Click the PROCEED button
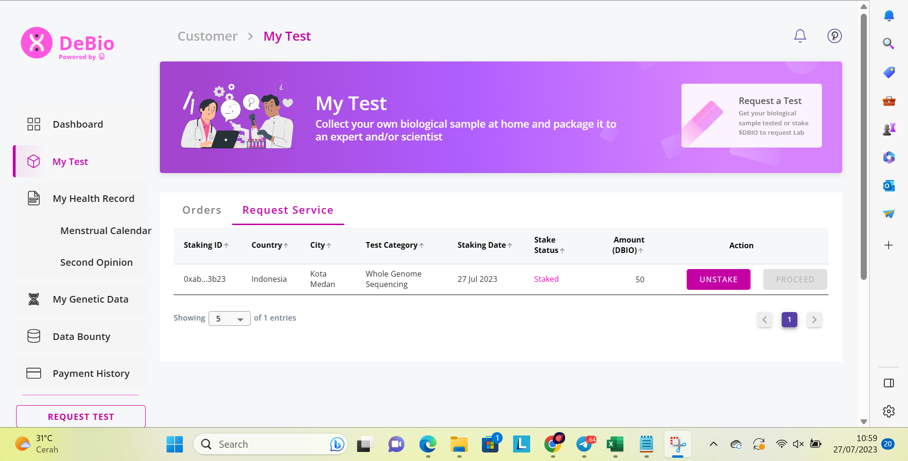Image resolution: width=908 pixels, height=461 pixels. pos(795,279)
